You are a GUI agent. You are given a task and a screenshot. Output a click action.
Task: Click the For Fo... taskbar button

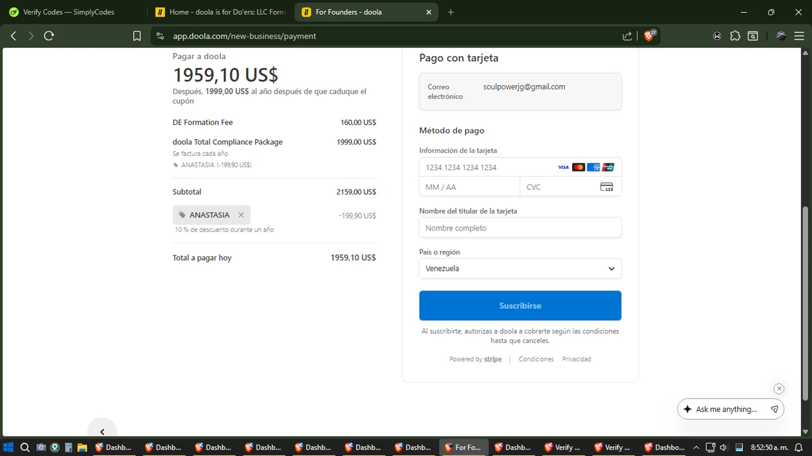point(463,447)
